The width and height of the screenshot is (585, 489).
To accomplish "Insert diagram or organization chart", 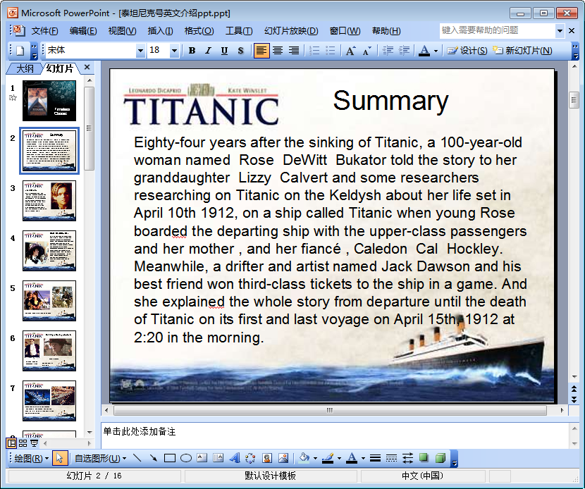I will pos(251,458).
